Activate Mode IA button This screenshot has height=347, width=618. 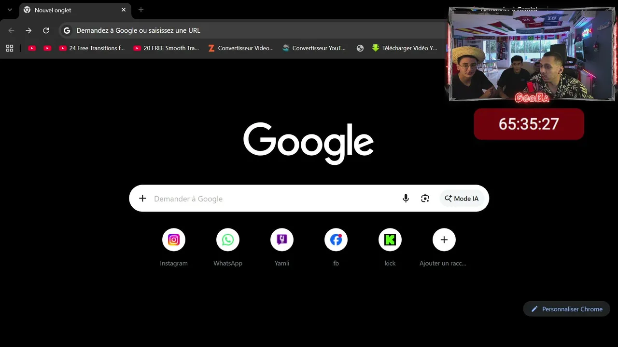click(x=462, y=199)
